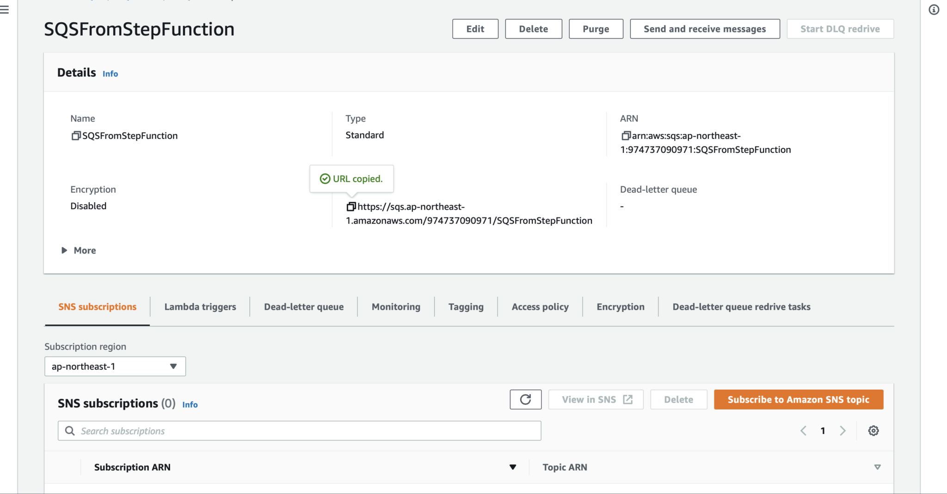Go to next subscriptions page arrow

tap(843, 430)
